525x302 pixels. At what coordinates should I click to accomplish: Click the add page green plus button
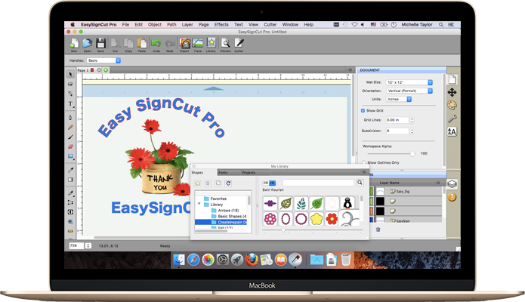point(106,69)
